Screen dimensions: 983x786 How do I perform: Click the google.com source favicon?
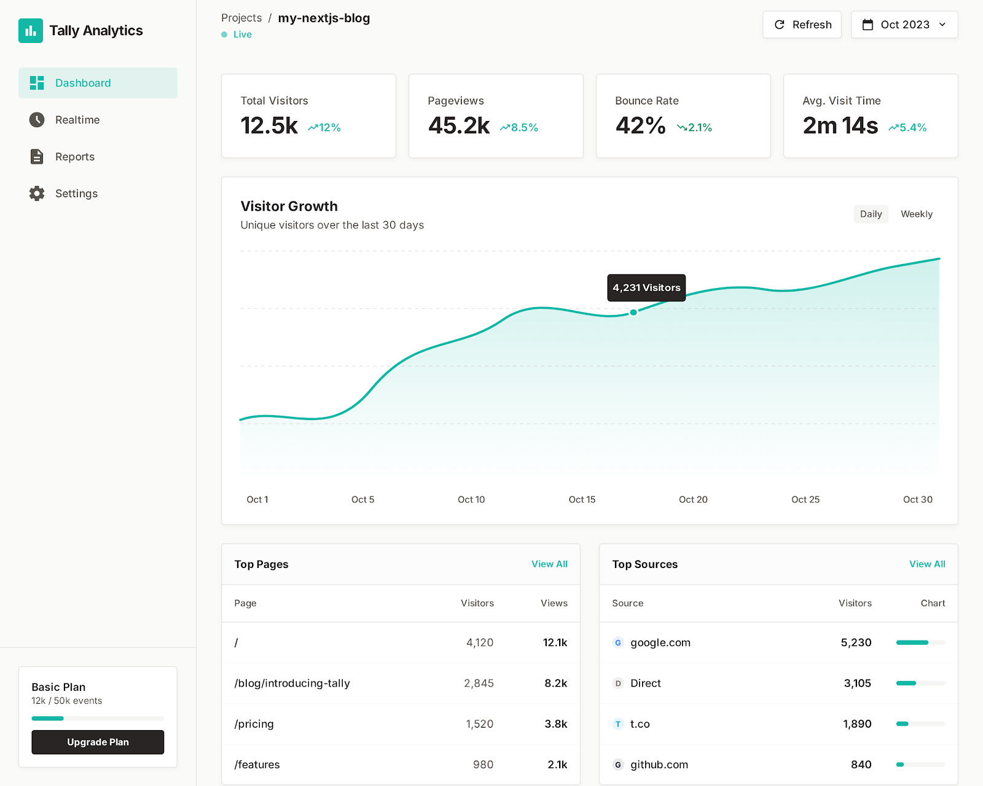pyautogui.click(x=617, y=642)
